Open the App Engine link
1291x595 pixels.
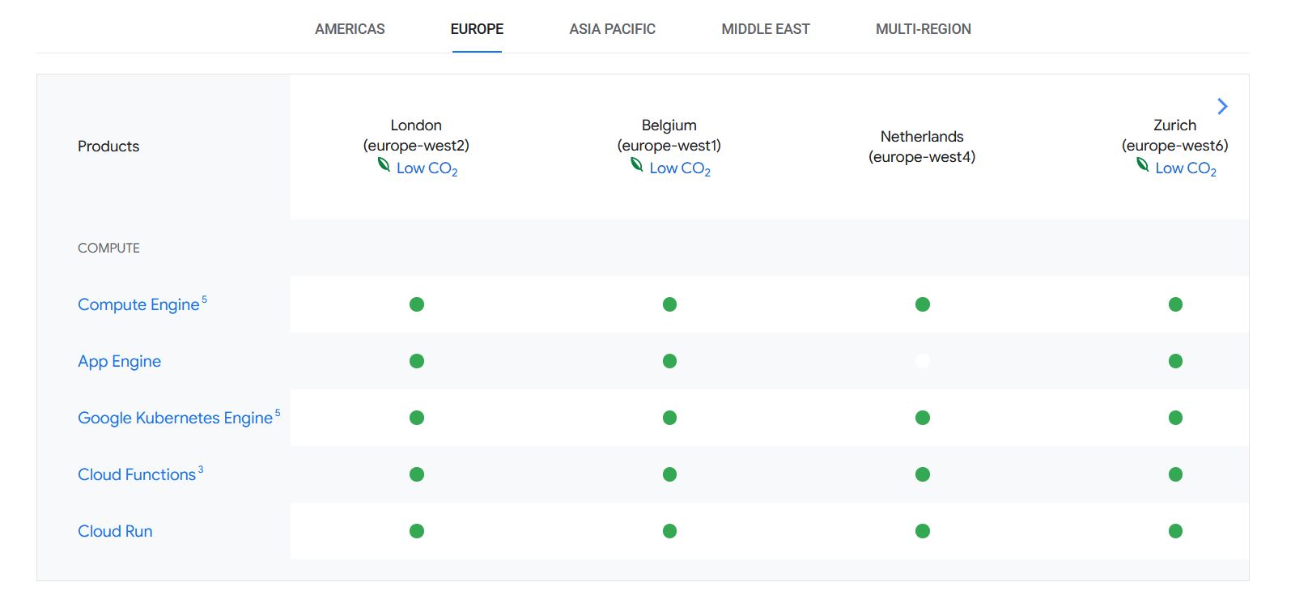pos(119,361)
